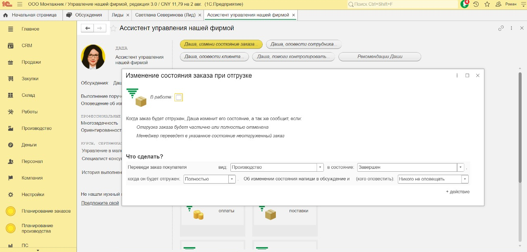Open favorites star in the title bar
This screenshot has width=527, height=252.
pyautogui.click(x=487, y=4)
